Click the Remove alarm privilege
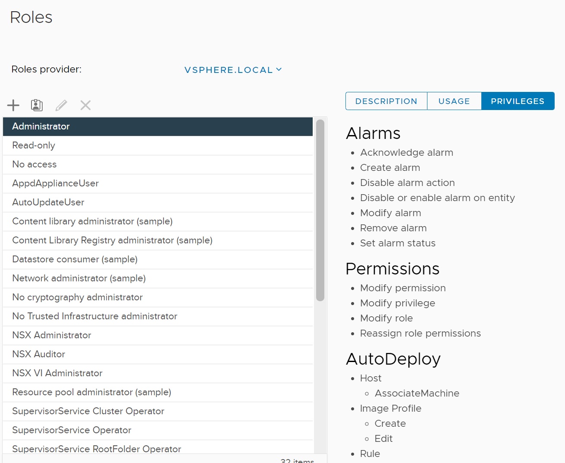Image resolution: width=565 pixels, height=463 pixels. (x=393, y=228)
